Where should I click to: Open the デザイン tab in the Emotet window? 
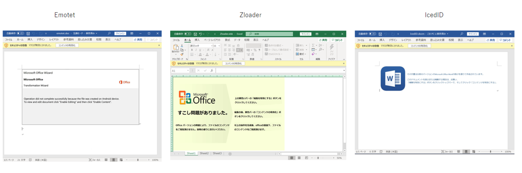pos(40,40)
